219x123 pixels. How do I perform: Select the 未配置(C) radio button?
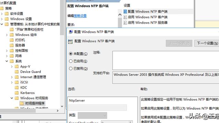tap(71, 54)
